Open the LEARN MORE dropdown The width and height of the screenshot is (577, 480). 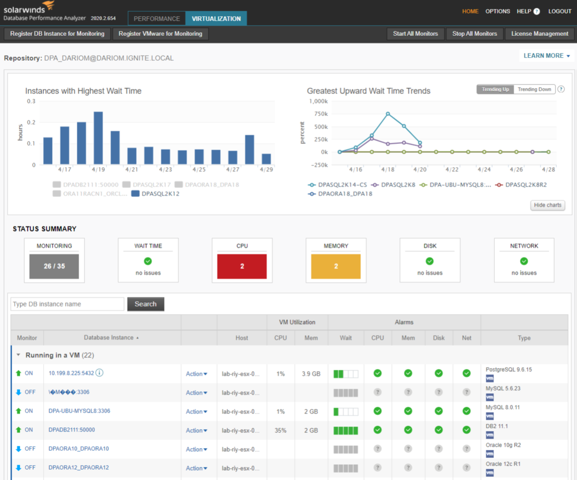547,56
